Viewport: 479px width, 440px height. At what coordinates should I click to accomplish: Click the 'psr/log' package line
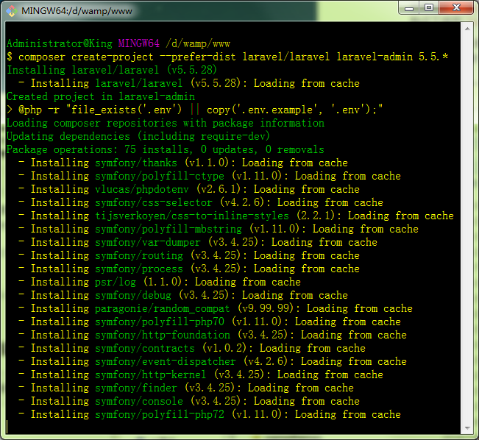160,282
